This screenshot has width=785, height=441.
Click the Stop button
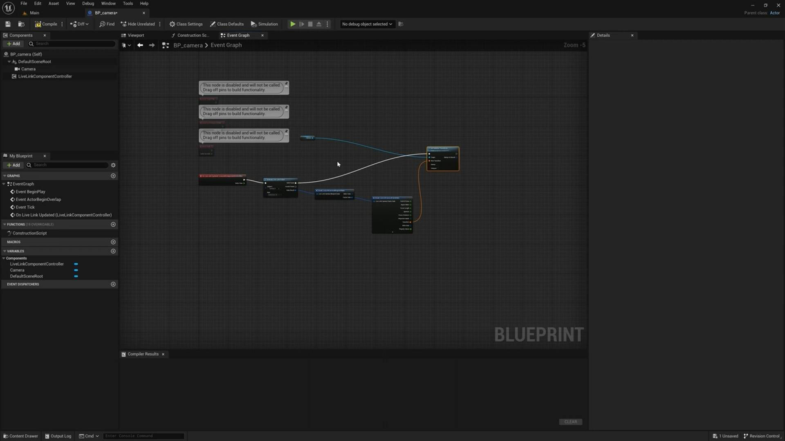(310, 24)
